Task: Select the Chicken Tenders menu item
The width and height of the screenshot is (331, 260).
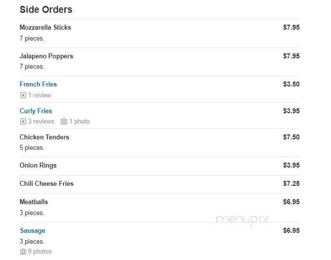Action: 44,137
